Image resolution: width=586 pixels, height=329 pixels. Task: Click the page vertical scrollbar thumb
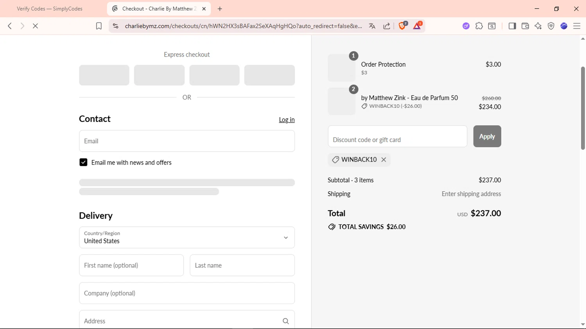(x=583, y=108)
